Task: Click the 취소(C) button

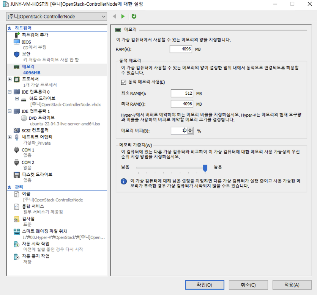Action: coord(248,285)
